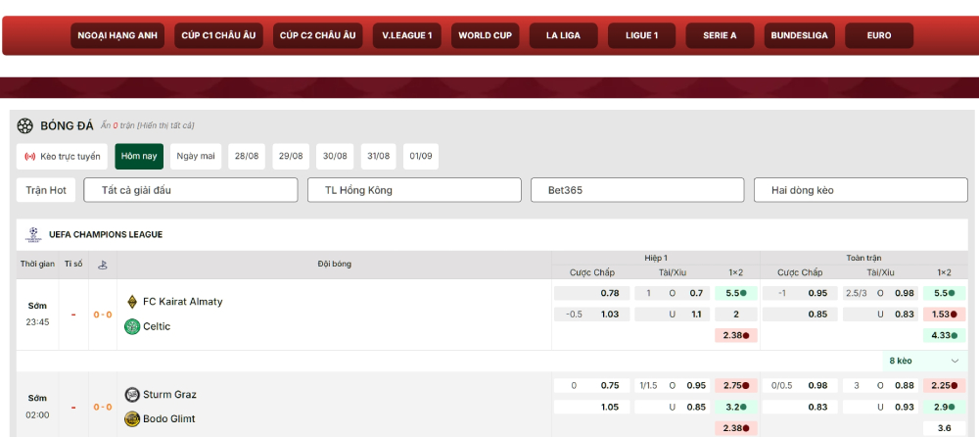Switch to the Ngày mai date tab
Image resolution: width=979 pixels, height=437 pixels.
click(x=195, y=157)
